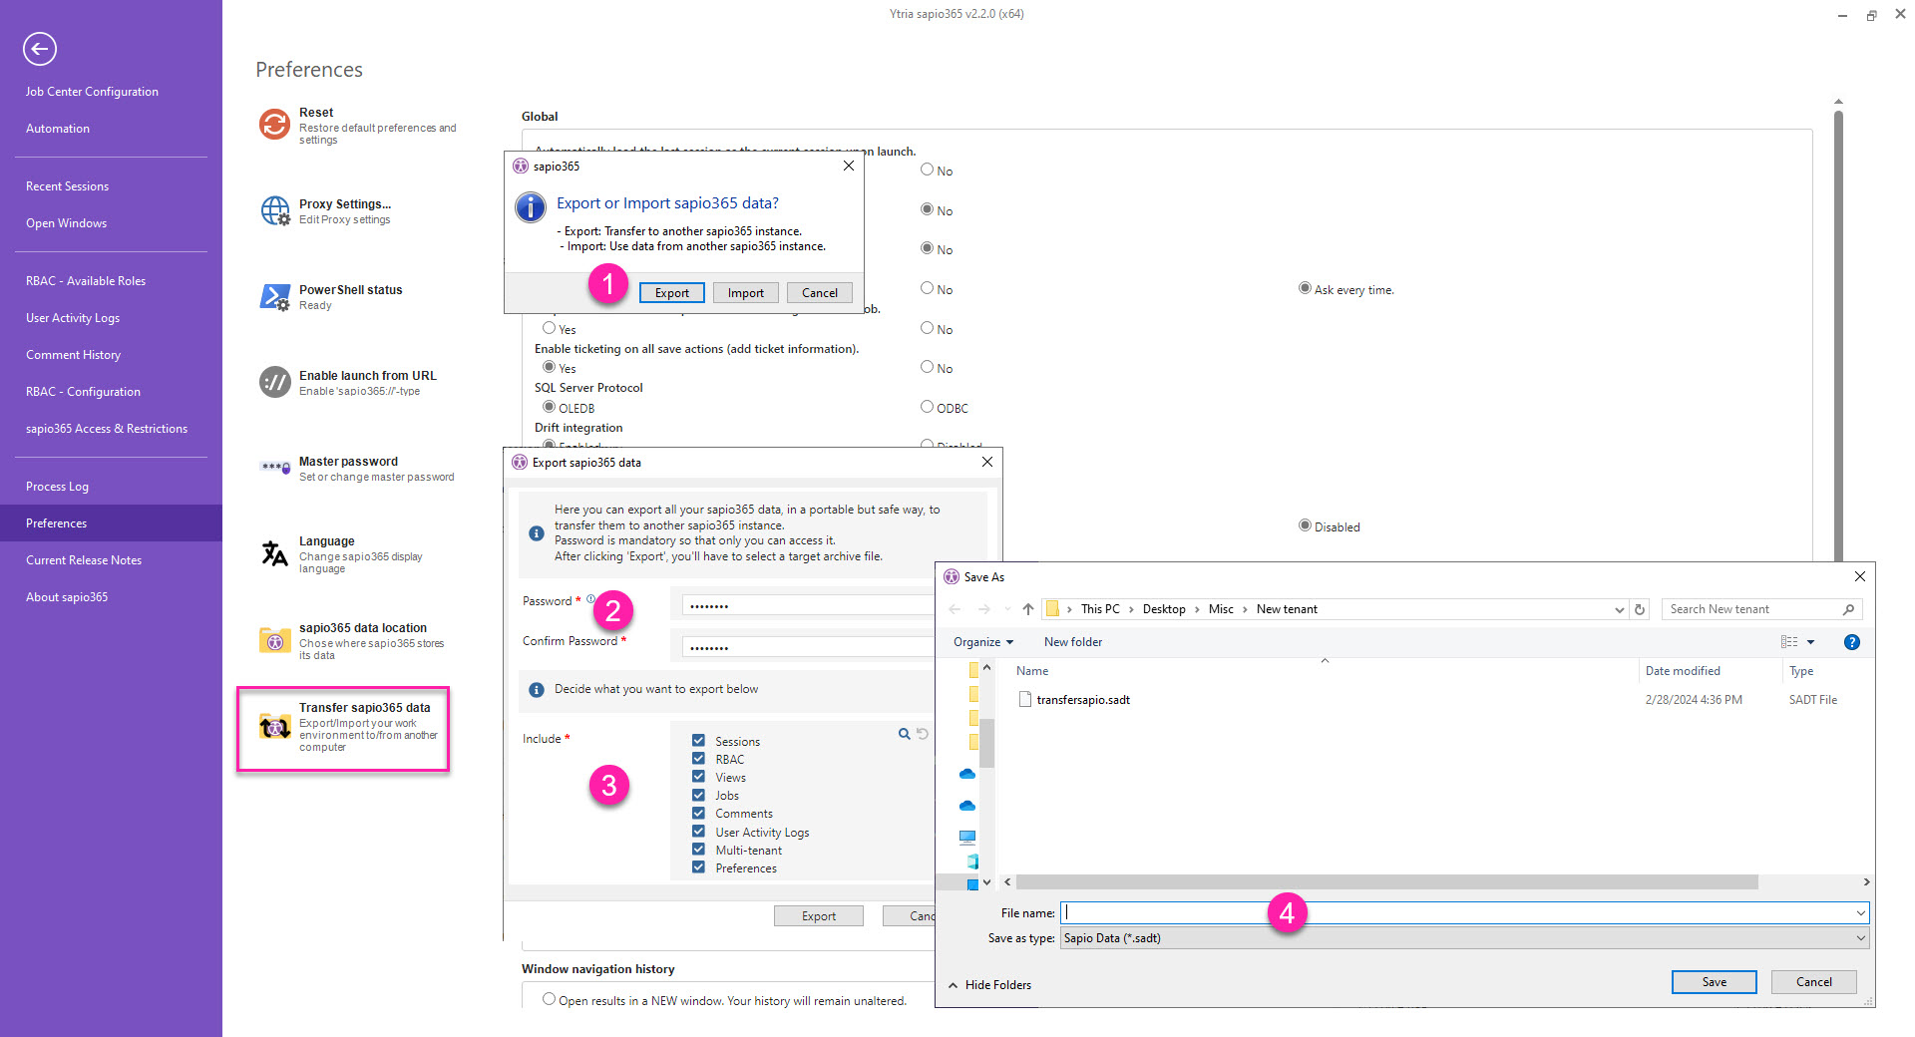Open the Master password icon
This screenshot has width=1915, height=1037.
point(275,467)
